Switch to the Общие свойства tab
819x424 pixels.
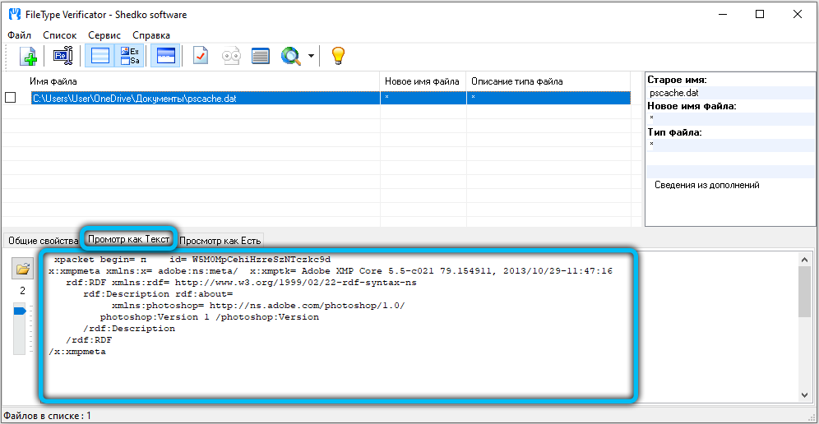[x=42, y=241]
